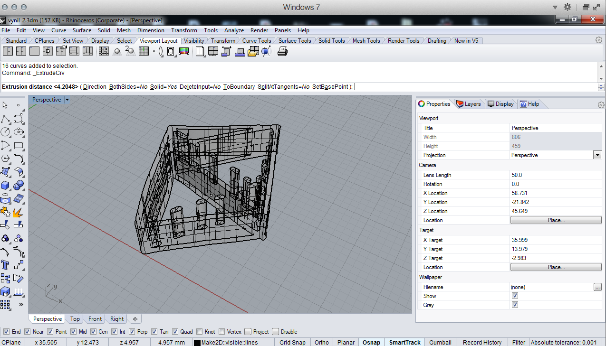This screenshot has width=606, height=346.
Task: Open the Transform menu
Action: tap(184, 30)
